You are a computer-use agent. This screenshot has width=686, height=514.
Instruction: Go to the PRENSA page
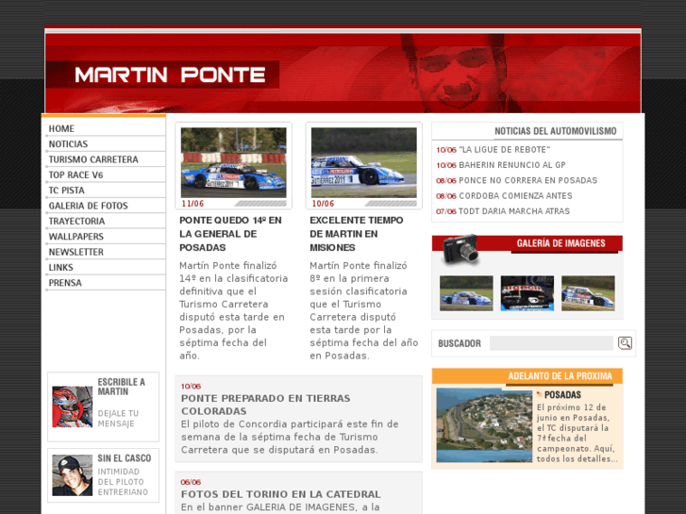(65, 283)
